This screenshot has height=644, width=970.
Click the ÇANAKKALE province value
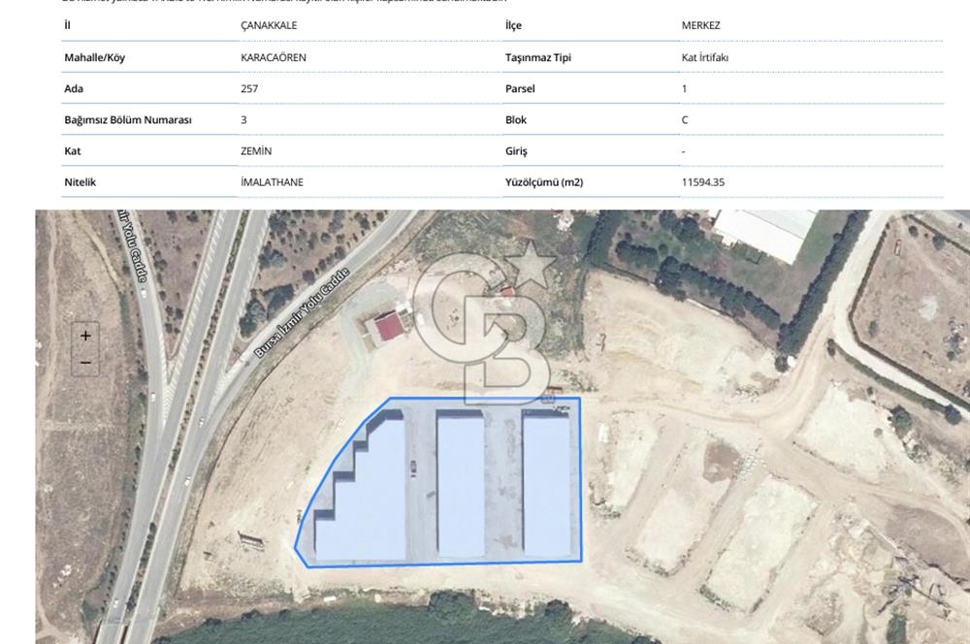269,25
